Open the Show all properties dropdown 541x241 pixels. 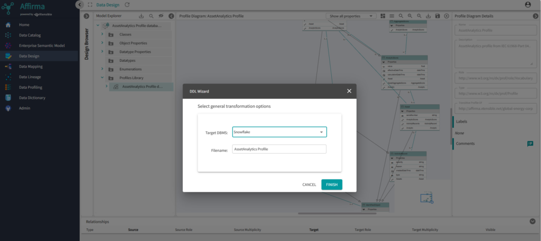(351, 16)
